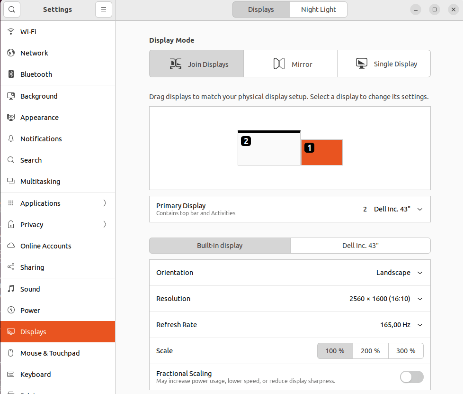Choose Single Display mode
Image resolution: width=463 pixels, height=394 pixels.
coord(384,64)
